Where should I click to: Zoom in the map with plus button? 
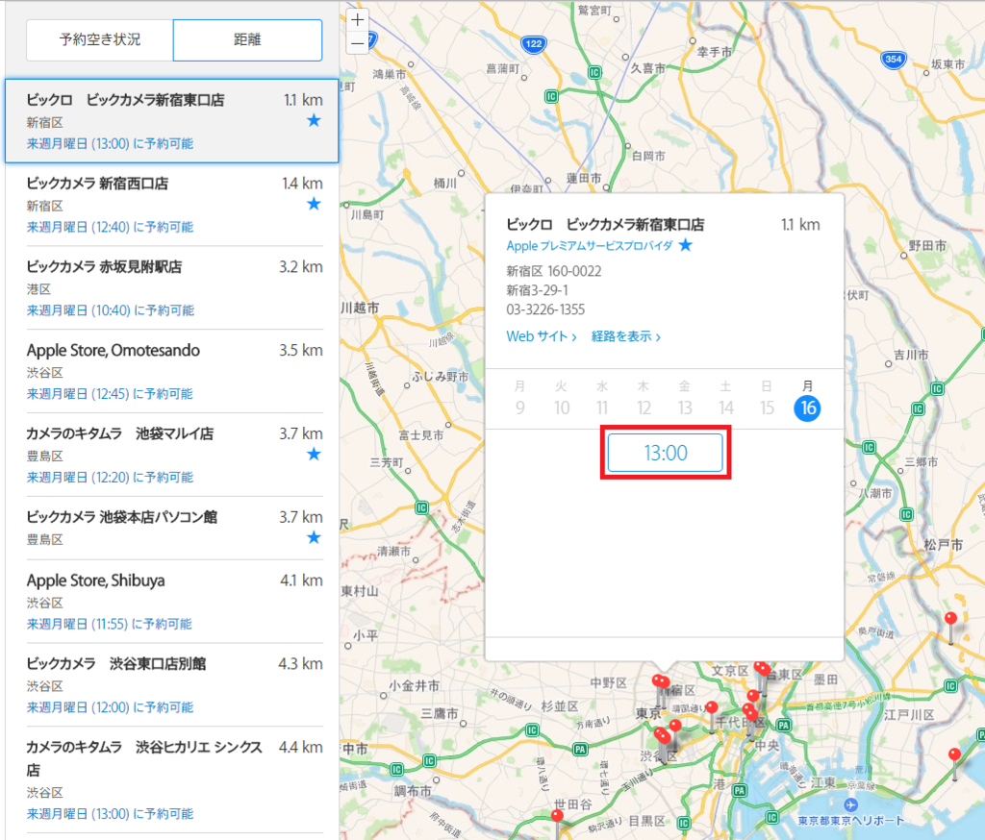[358, 19]
